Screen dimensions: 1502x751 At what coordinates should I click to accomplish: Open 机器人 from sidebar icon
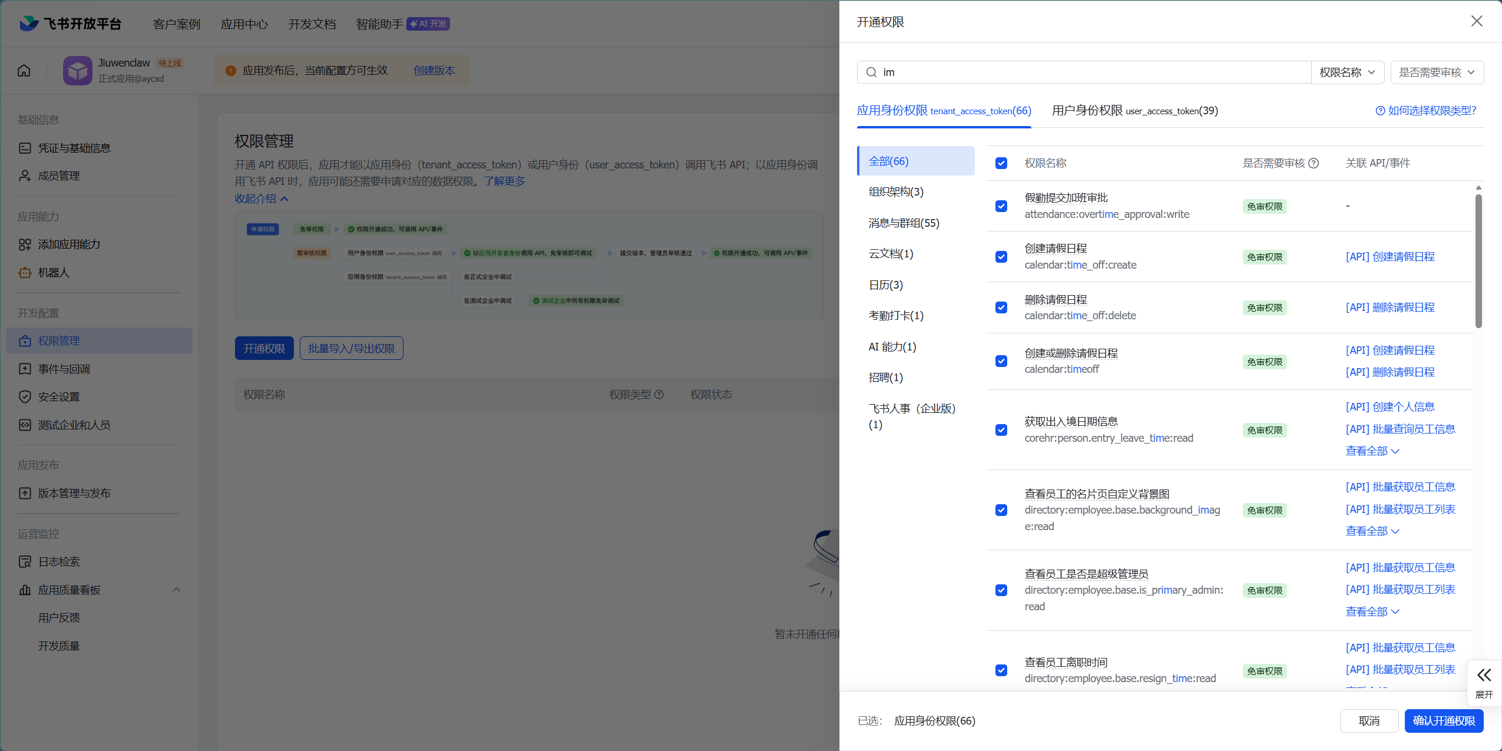click(x=25, y=273)
